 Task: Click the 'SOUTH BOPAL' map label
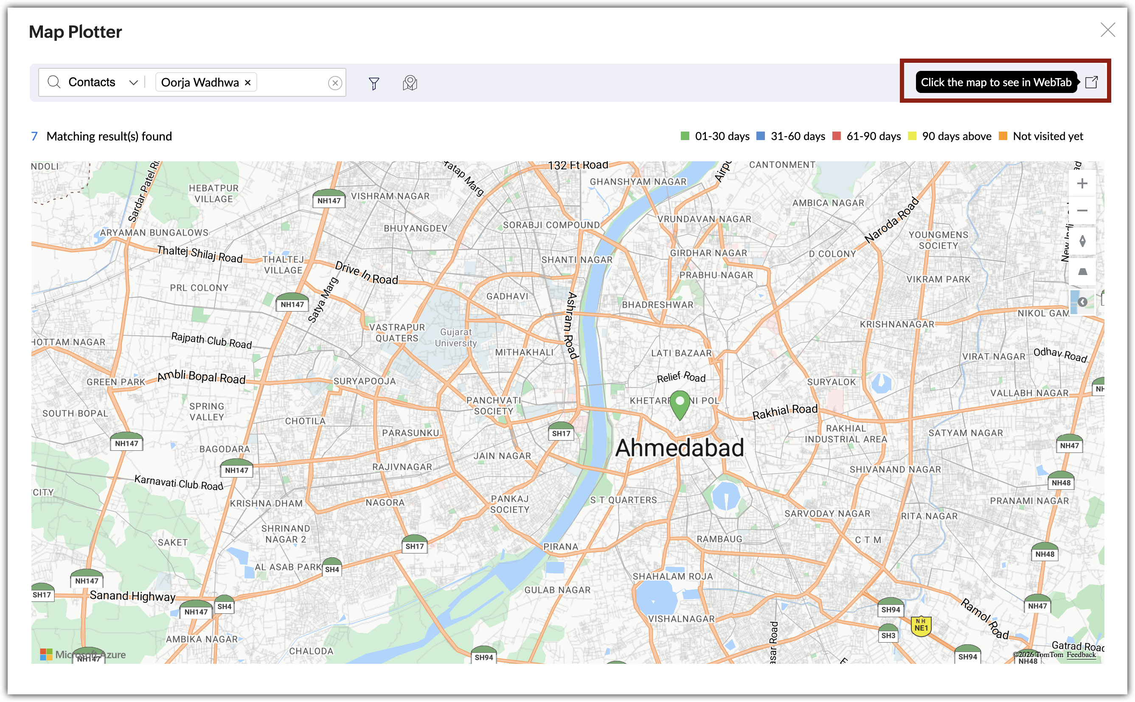coord(75,413)
